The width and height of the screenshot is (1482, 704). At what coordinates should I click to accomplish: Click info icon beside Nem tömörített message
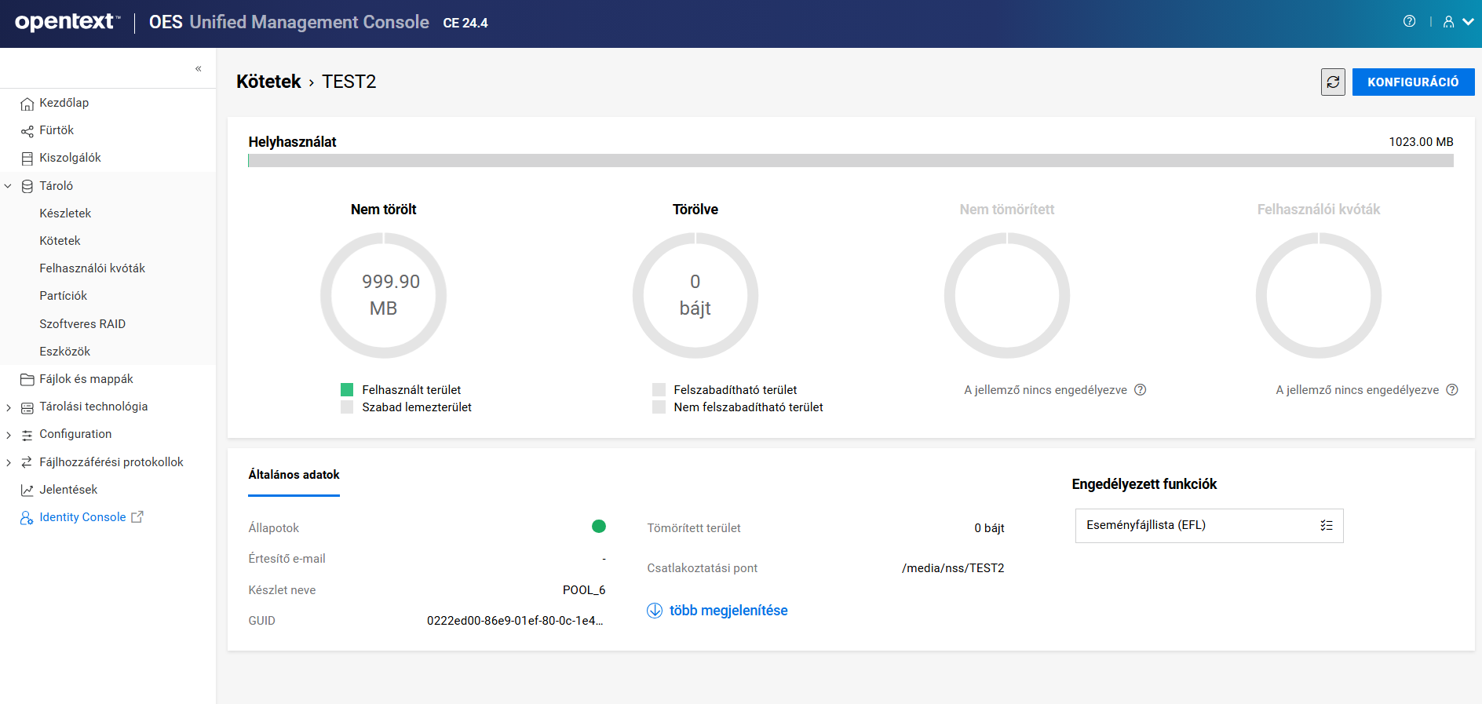(x=1141, y=390)
